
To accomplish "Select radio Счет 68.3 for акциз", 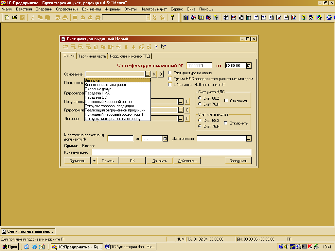I will [200, 120].
